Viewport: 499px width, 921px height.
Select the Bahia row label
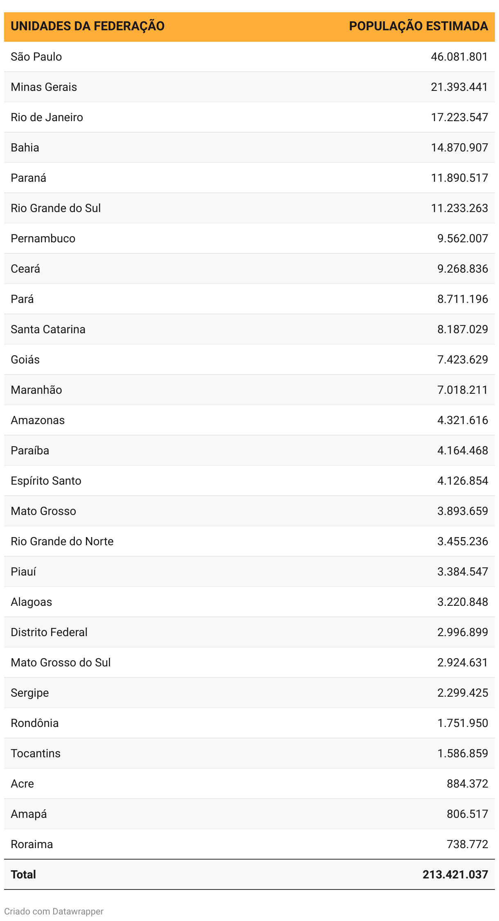tap(25, 148)
